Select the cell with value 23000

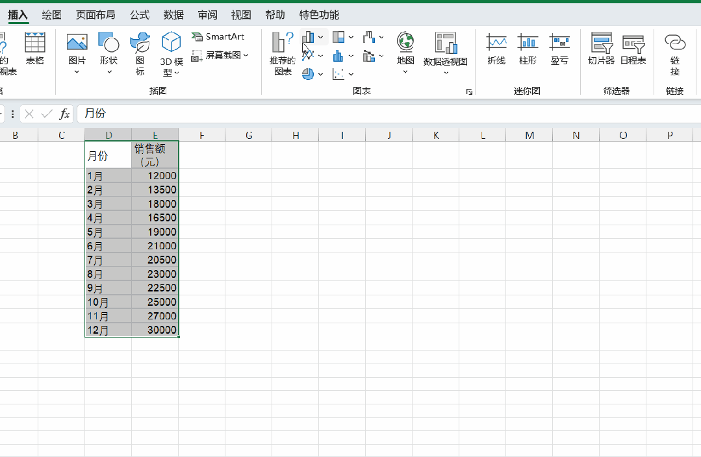click(155, 274)
